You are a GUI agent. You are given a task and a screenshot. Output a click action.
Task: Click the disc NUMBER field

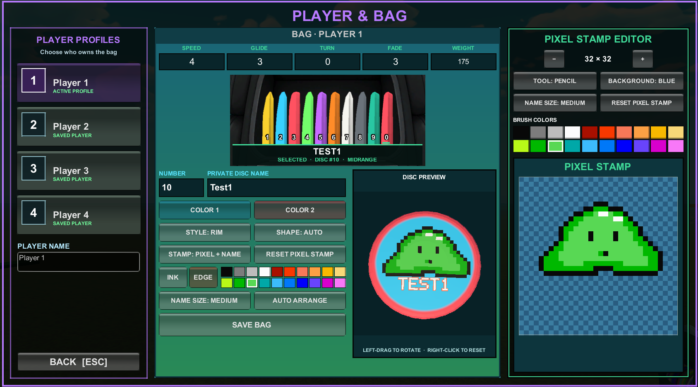[181, 188]
